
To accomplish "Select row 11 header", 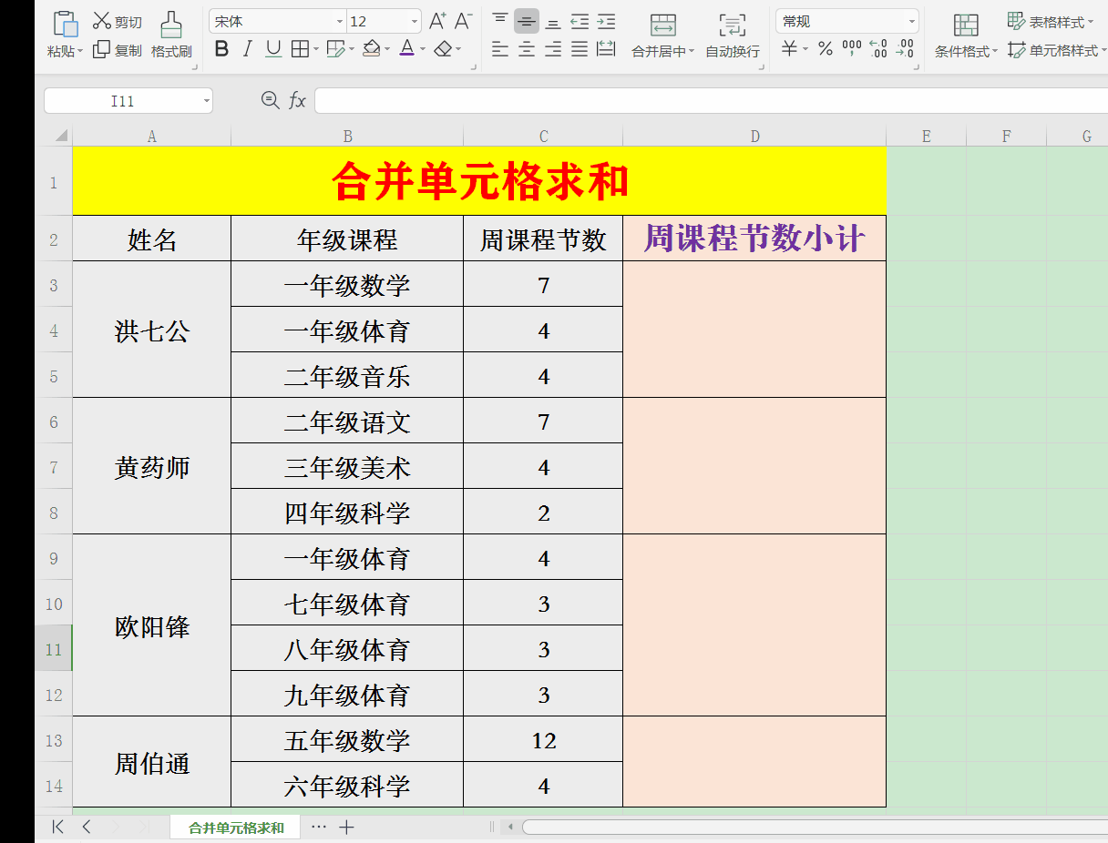I will [x=54, y=649].
